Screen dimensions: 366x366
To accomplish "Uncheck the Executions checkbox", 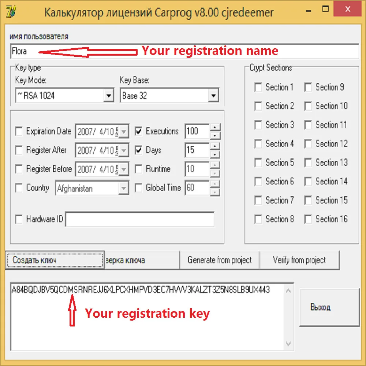I will click(138, 131).
